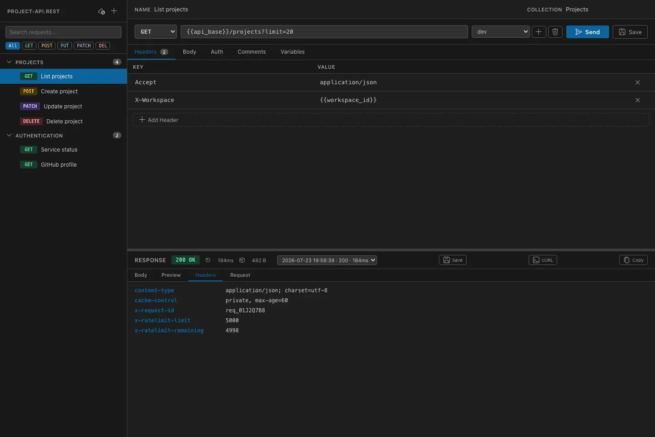Viewport: 655px width, 437px height.
Task: Open the Variables tab
Action: coord(292,52)
